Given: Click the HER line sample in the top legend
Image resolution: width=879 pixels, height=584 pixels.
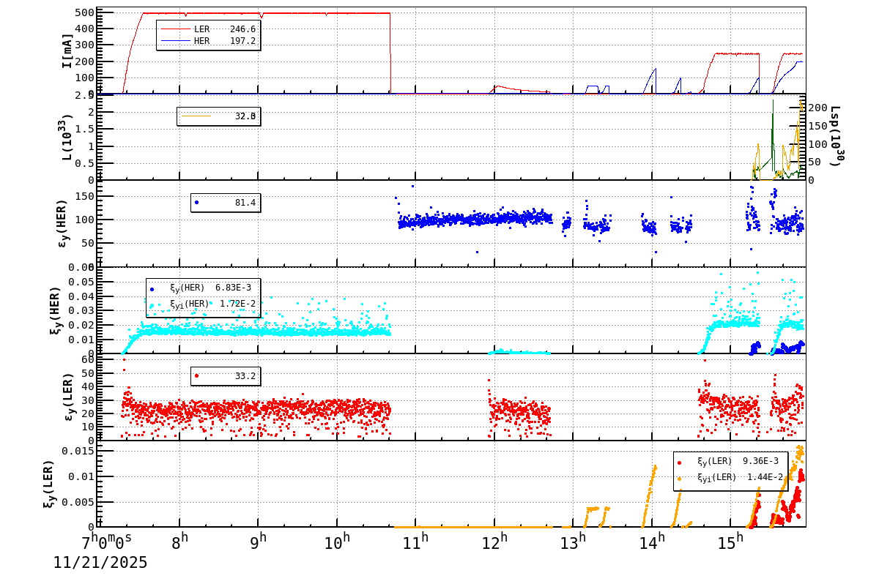Looking at the screenshot, I should [176, 40].
